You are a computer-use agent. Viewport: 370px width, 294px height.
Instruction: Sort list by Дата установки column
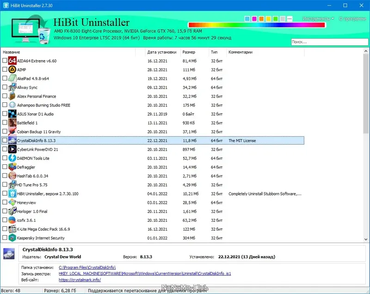tap(162, 52)
